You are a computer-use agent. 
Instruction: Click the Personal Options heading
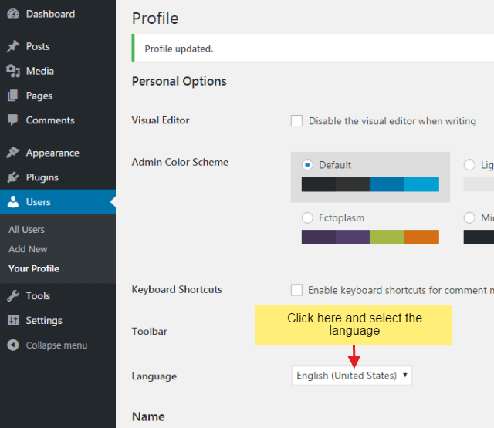(179, 81)
